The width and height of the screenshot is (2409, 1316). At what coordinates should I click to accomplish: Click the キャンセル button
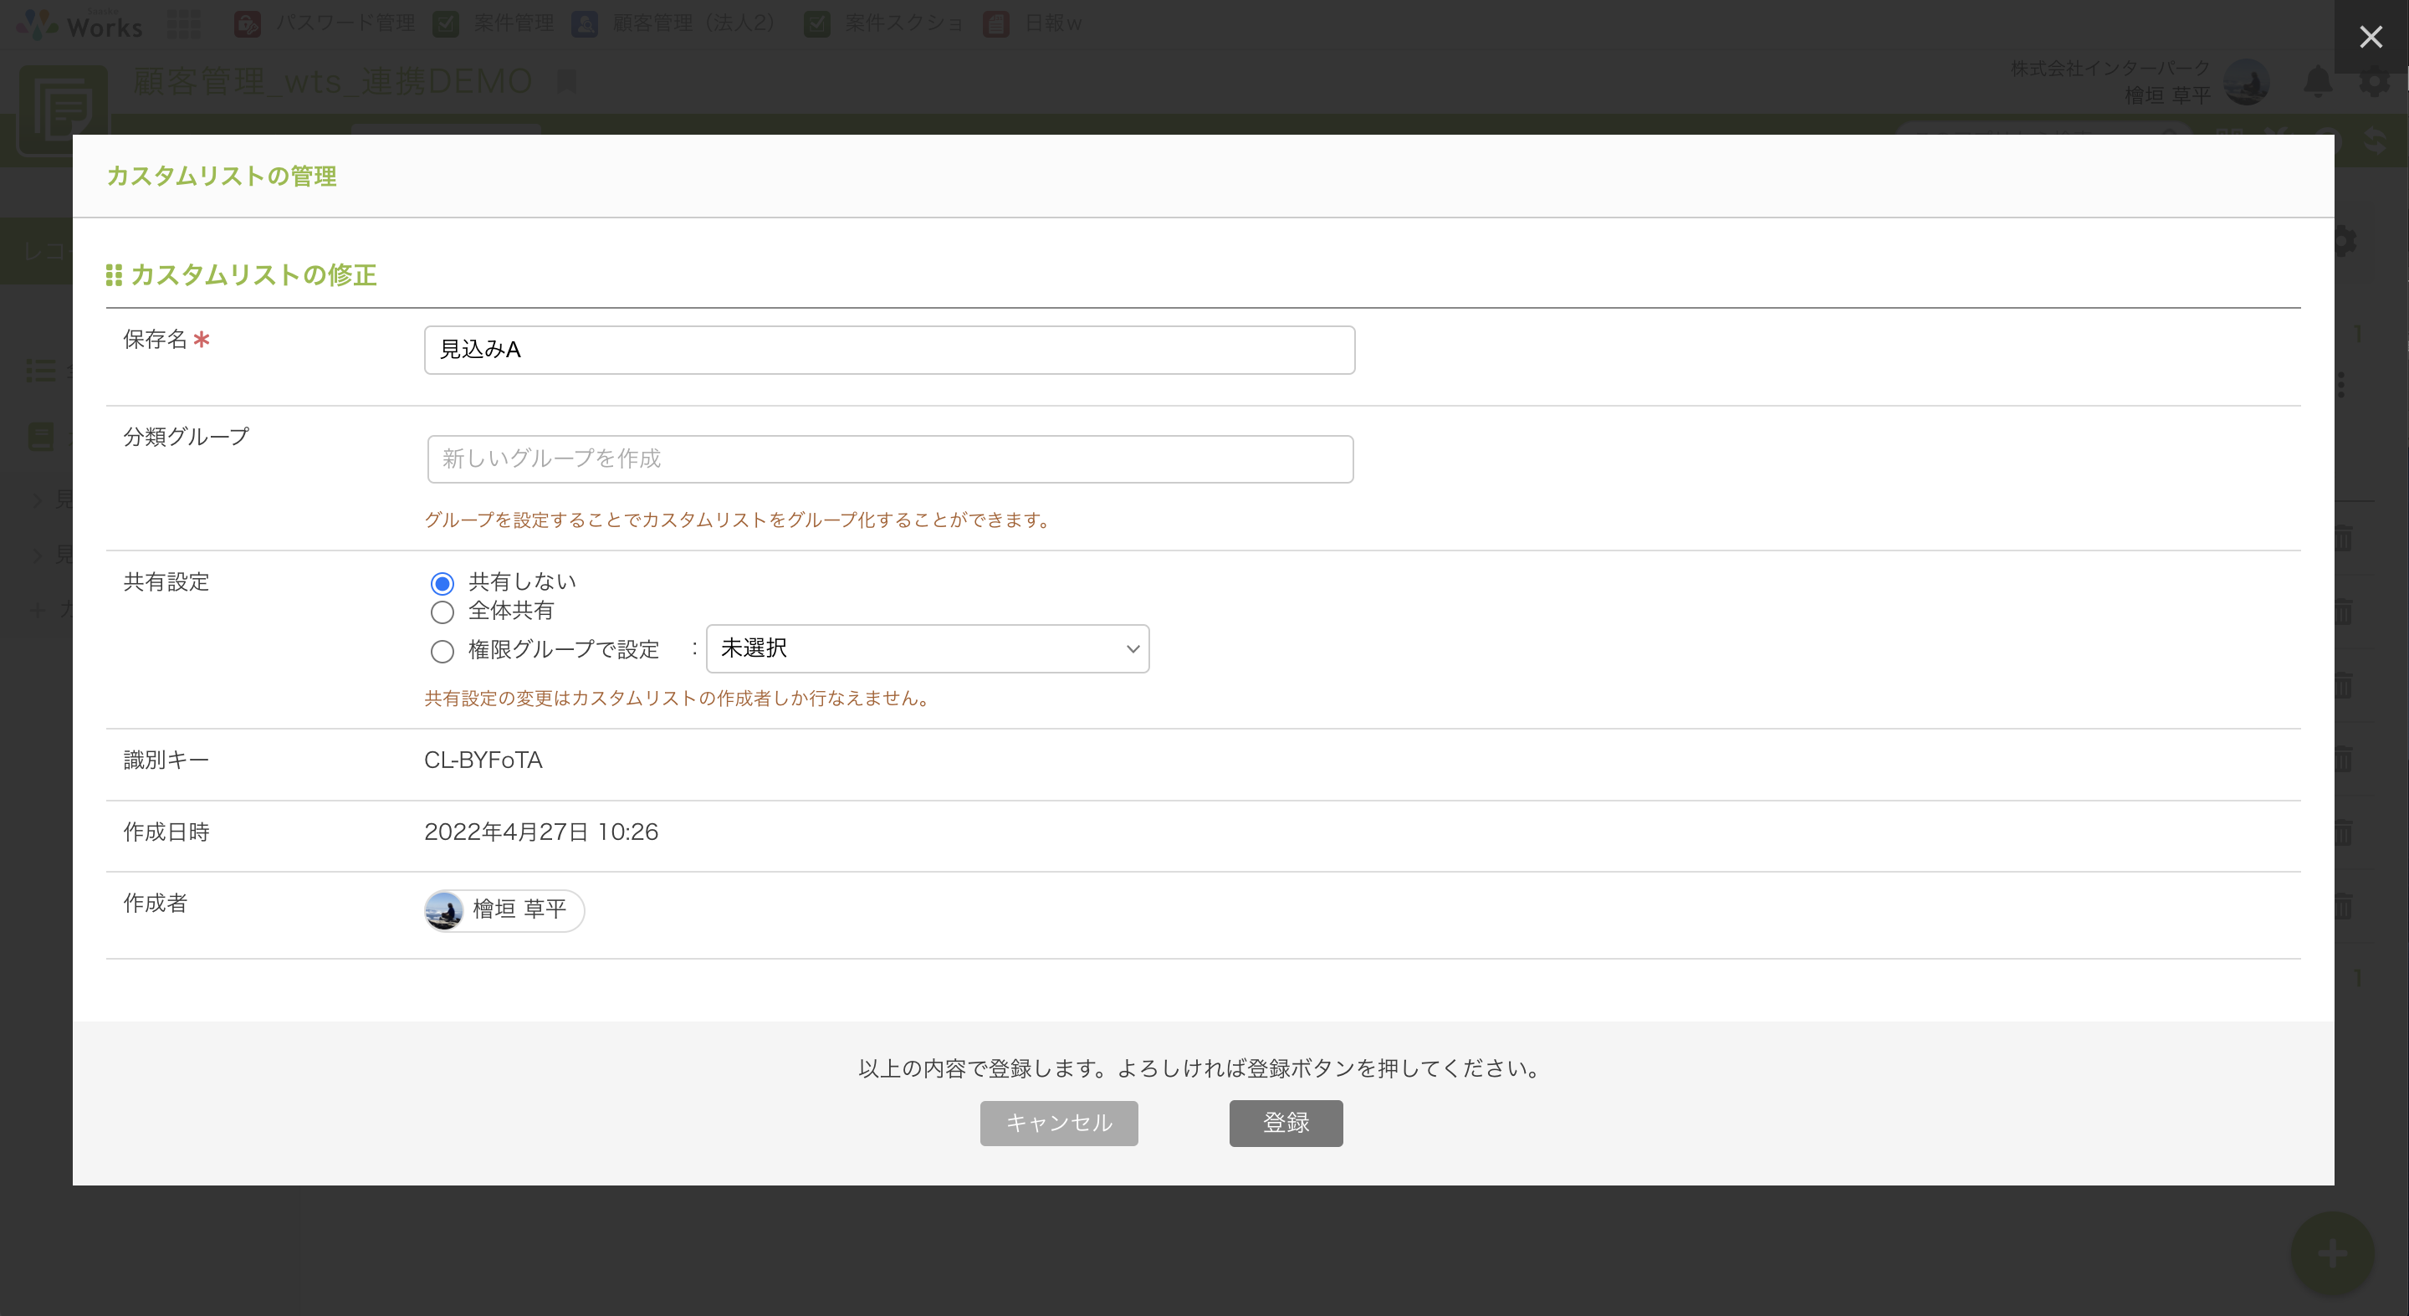(1059, 1123)
